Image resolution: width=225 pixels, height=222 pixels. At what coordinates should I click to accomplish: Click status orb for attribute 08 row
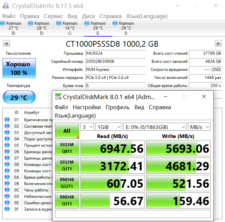[x=7, y=164]
